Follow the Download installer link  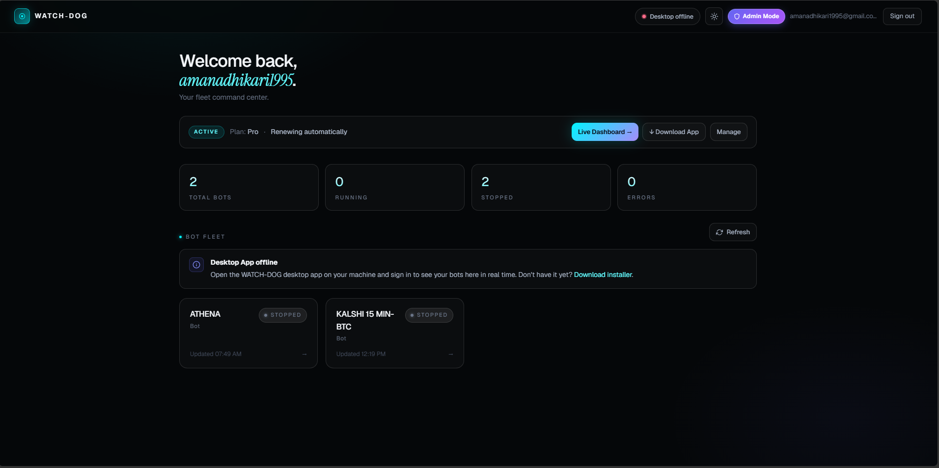pos(603,275)
